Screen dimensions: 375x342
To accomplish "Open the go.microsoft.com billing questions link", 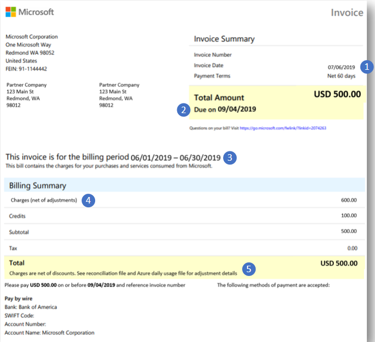I will 283,128.
